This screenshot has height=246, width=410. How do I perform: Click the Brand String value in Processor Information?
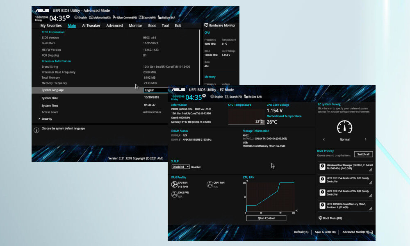tap(166, 67)
